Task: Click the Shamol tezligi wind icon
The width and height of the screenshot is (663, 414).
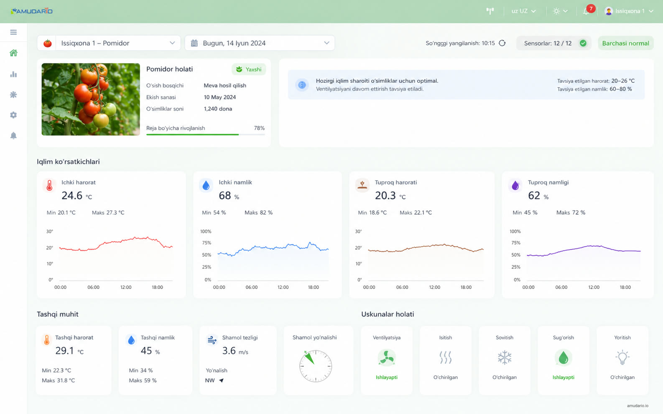Action: coord(212,340)
